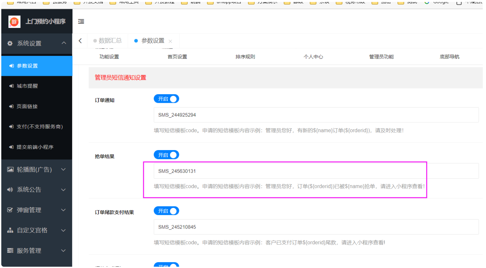This screenshot has height=268, width=486.
Task: Open the 首页设置 settings tab
Action: (x=177, y=57)
